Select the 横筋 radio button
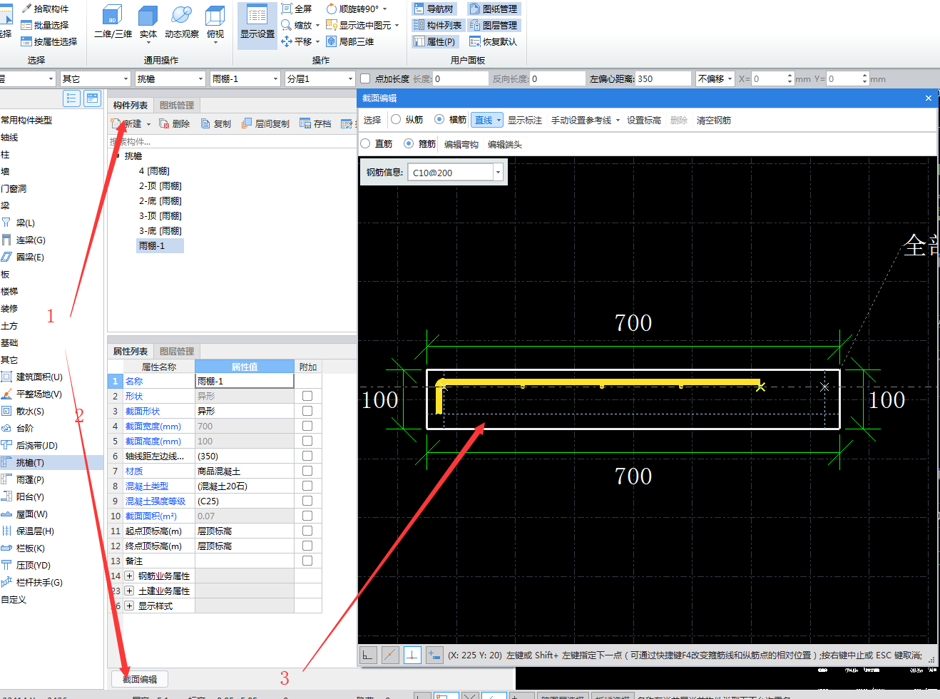This screenshot has height=699, width=940. click(x=439, y=119)
